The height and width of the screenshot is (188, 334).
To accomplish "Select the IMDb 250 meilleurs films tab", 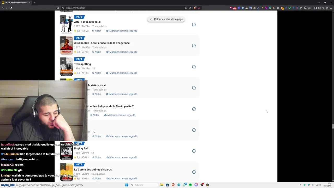I will (x=16, y=3).
